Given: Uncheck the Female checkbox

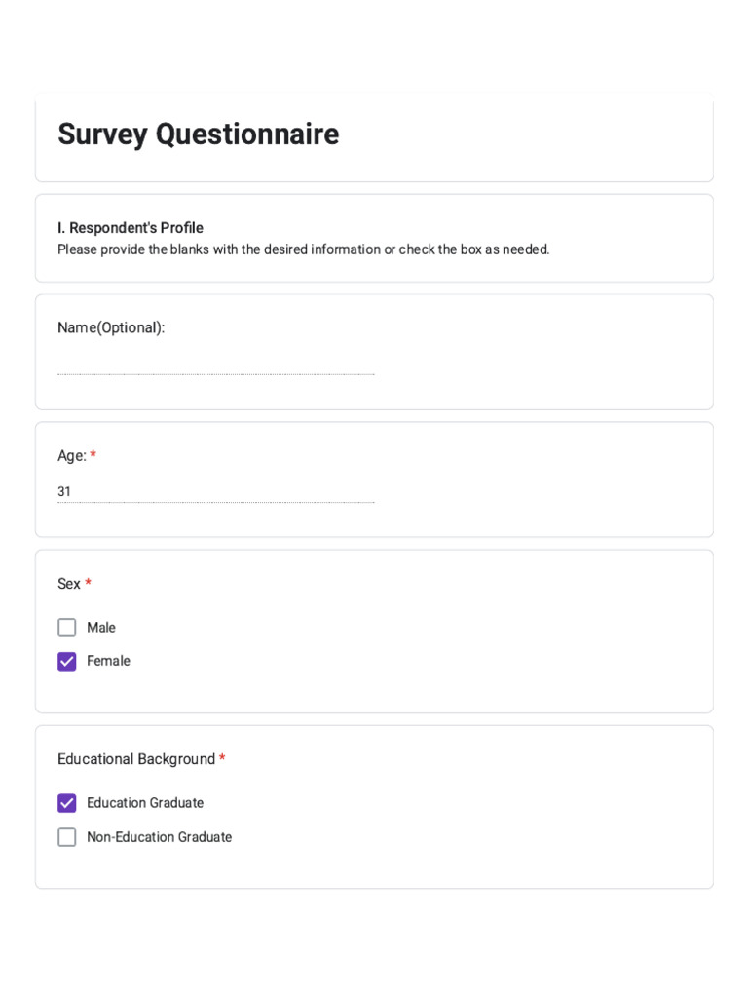Looking at the screenshot, I should 66,662.
